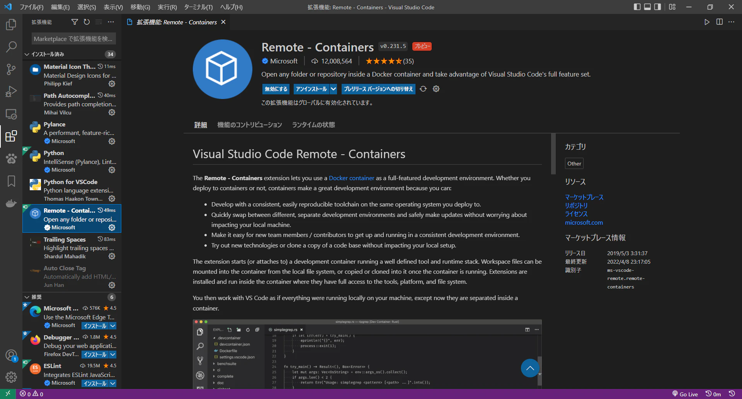742x399 pixels.
Task: Switch to 機能のコントリビューション tab
Action: click(x=250, y=125)
